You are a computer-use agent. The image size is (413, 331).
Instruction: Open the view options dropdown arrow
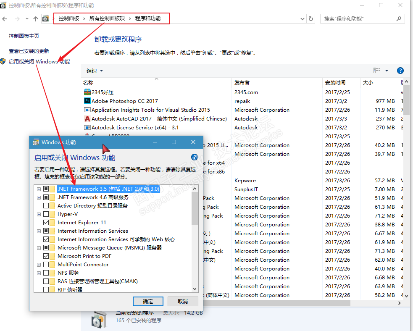[x=387, y=70]
